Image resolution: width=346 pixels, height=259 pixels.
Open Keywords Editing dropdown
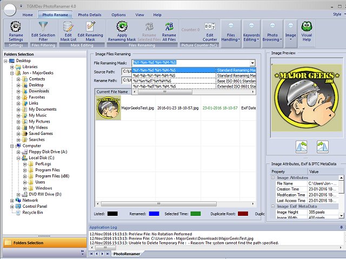point(251,33)
